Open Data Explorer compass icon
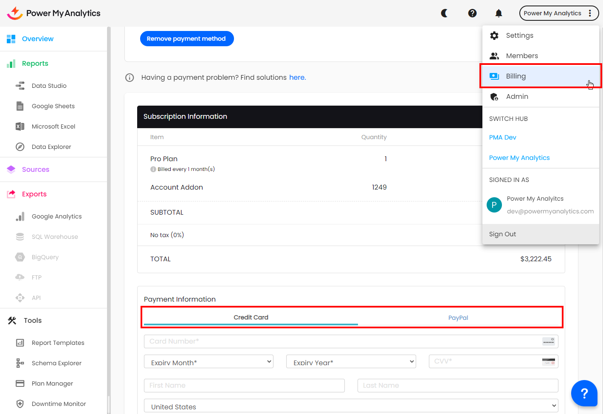The width and height of the screenshot is (603, 414). pos(20,147)
